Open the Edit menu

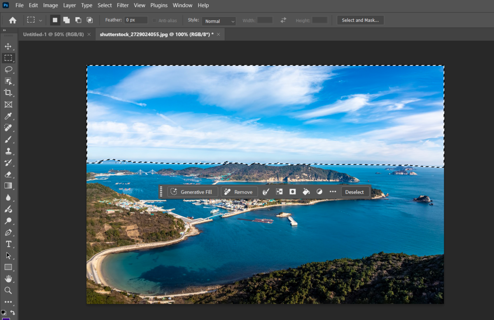[x=33, y=5]
